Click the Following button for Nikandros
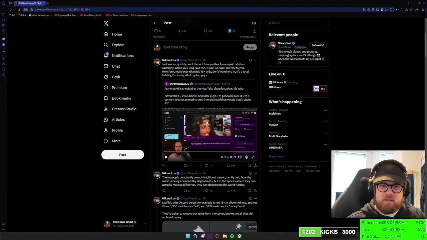The height and width of the screenshot is (240, 427). pos(318,45)
